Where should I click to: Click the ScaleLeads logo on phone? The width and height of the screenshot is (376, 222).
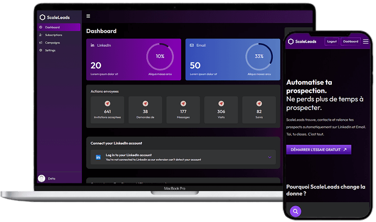[x=302, y=42]
